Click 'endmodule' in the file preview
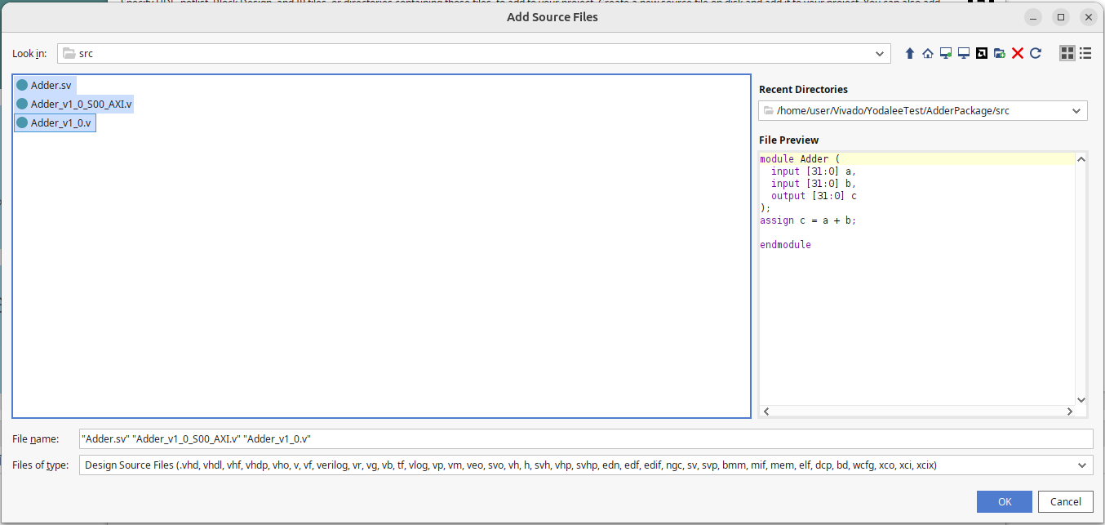This screenshot has width=1105, height=525. pos(785,245)
